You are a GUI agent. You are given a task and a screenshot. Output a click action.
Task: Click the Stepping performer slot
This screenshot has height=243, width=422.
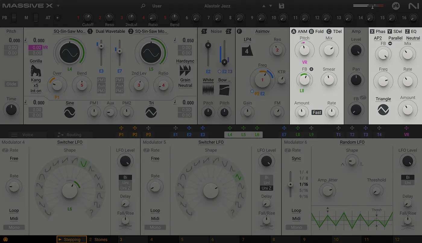[72, 239]
